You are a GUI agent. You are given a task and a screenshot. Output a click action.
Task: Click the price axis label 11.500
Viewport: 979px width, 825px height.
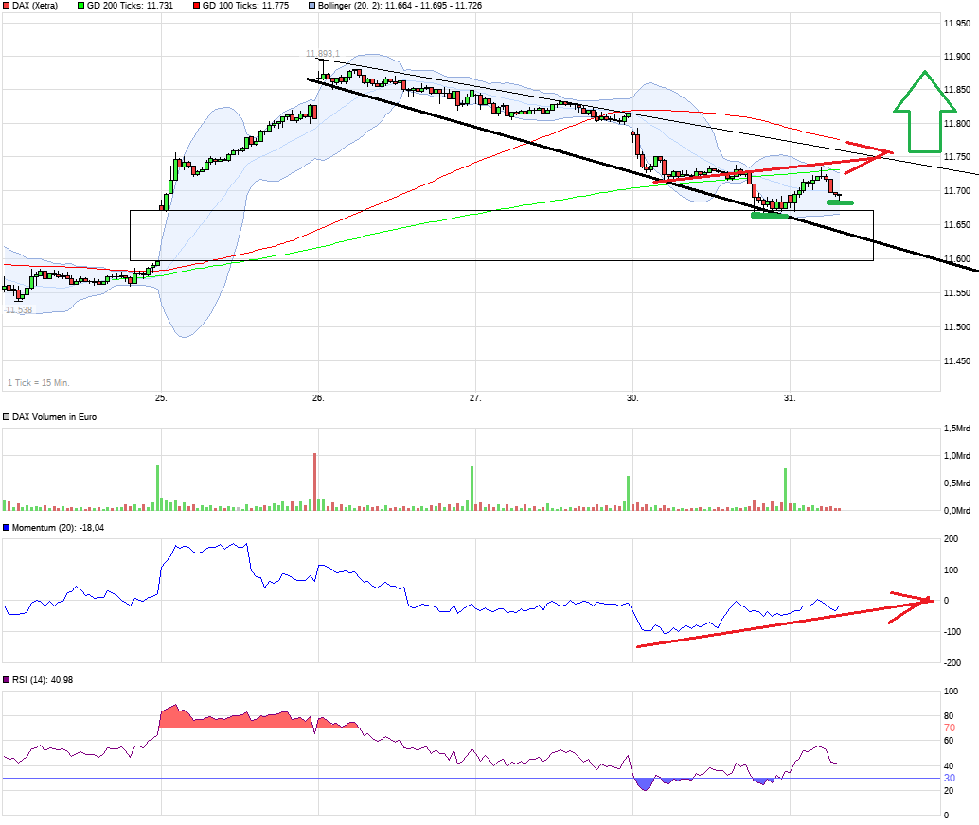pyautogui.click(x=957, y=327)
